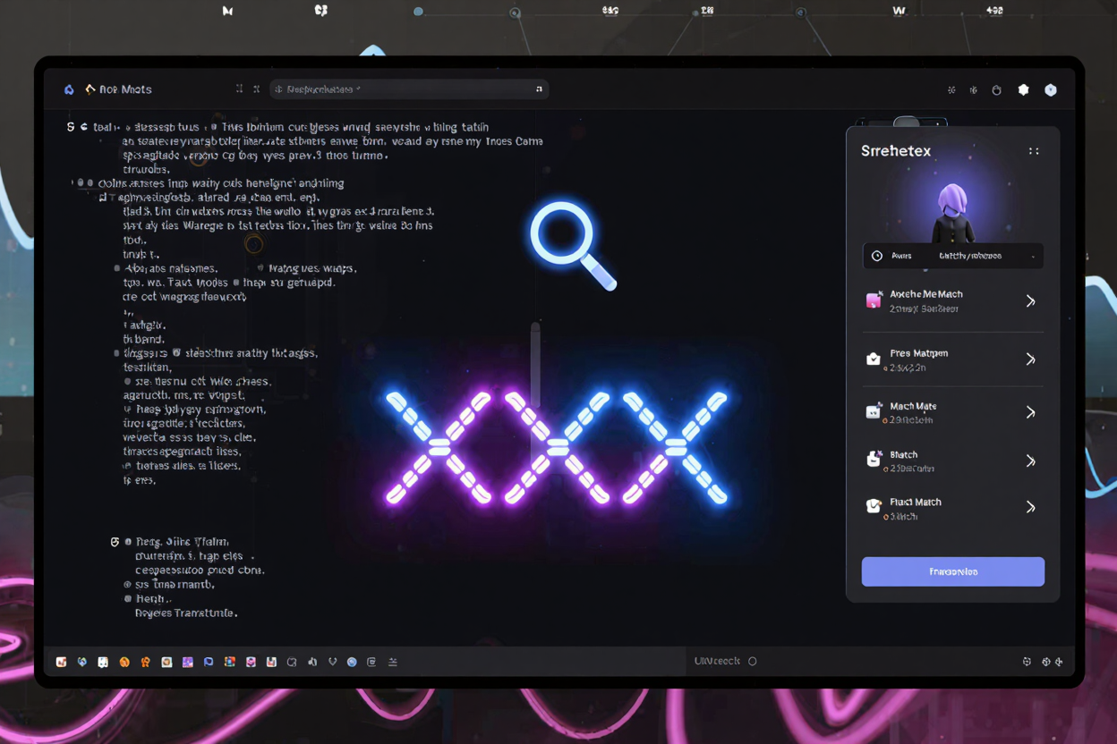Screen dimensions: 1117x744
Task: Click the purple square icon in the bottom taskbar
Action: tap(188, 662)
